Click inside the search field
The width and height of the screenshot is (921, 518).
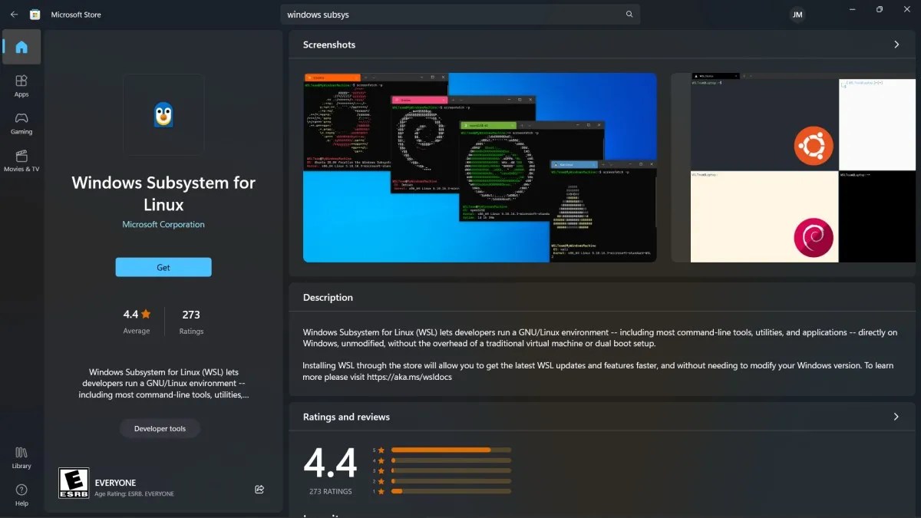click(x=460, y=14)
